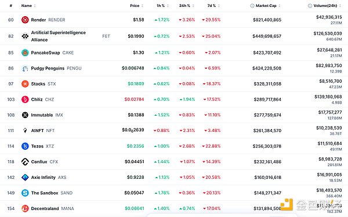
Task: Click the Immutable coin logo icon
Action: (x=25, y=115)
